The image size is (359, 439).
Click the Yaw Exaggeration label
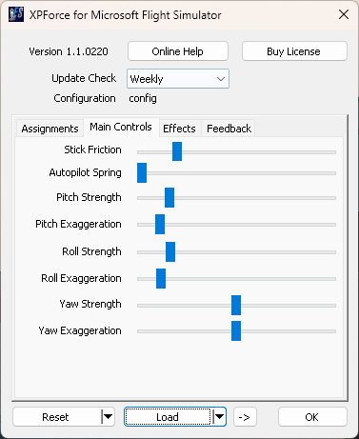pyautogui.click(x=80, y=330)
